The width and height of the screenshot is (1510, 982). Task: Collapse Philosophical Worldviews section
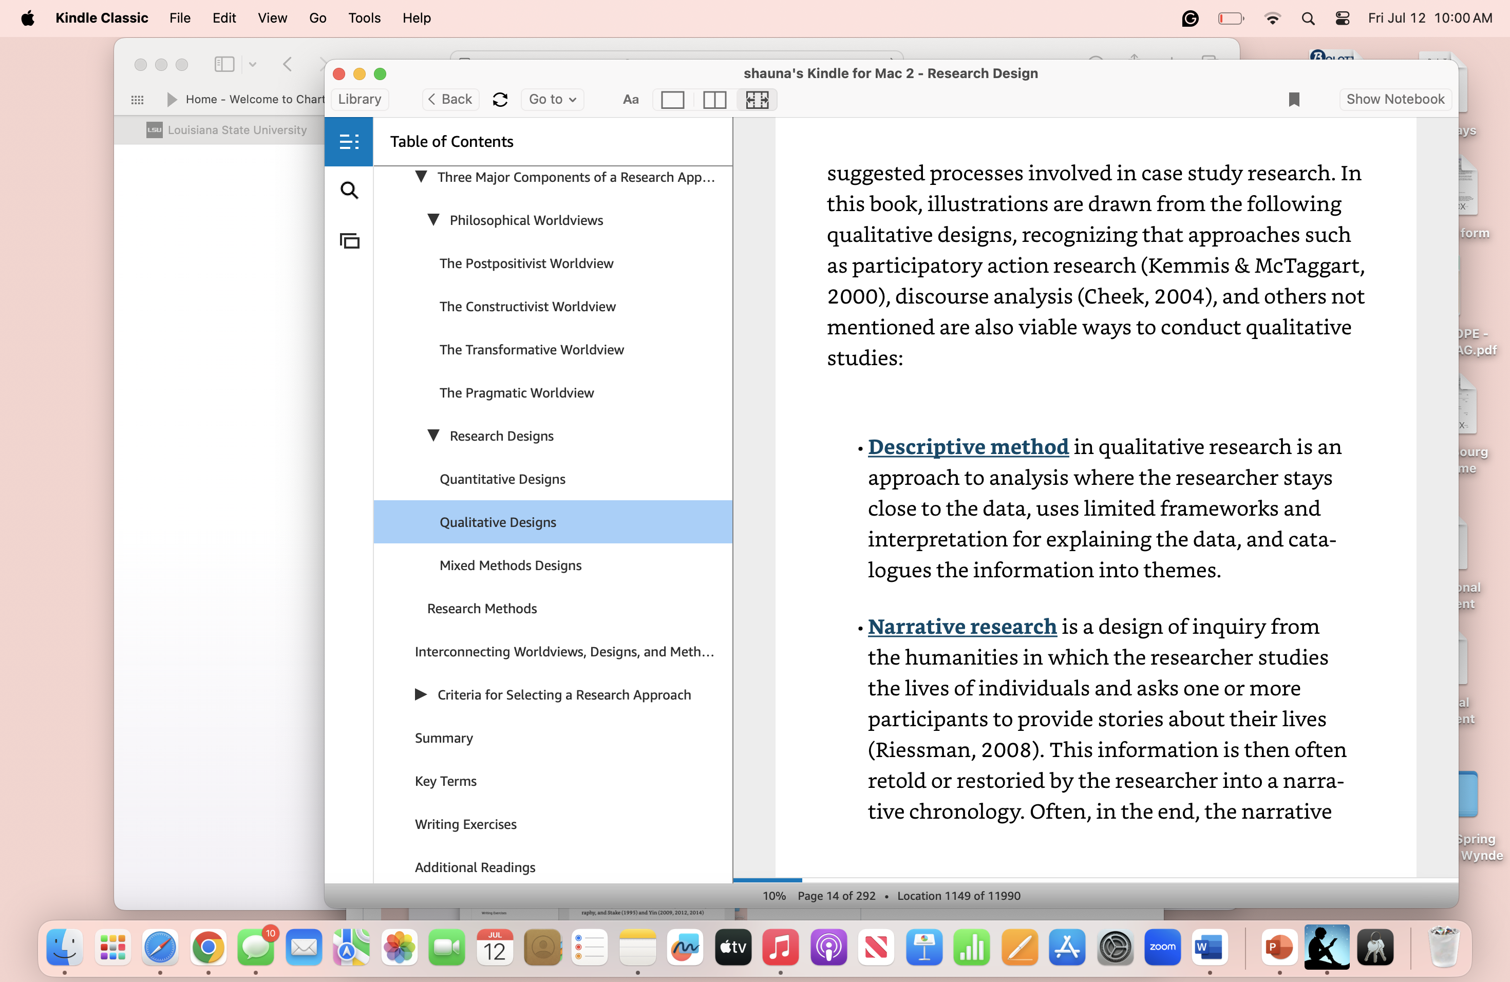pyautogui.click(x=433, y=219)
